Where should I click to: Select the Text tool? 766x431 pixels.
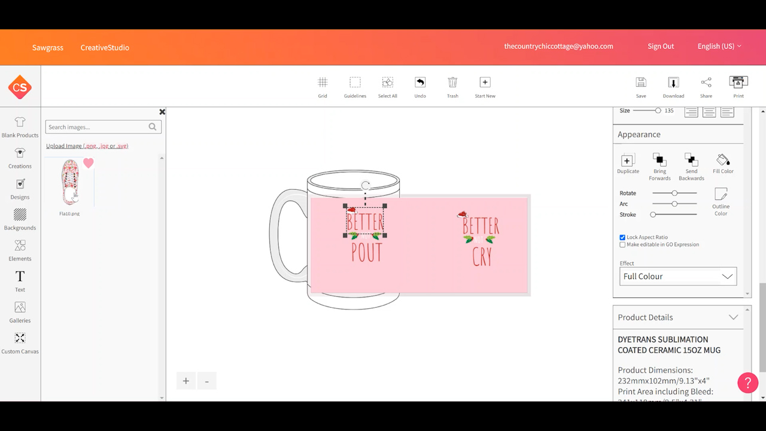click(20, 281)
